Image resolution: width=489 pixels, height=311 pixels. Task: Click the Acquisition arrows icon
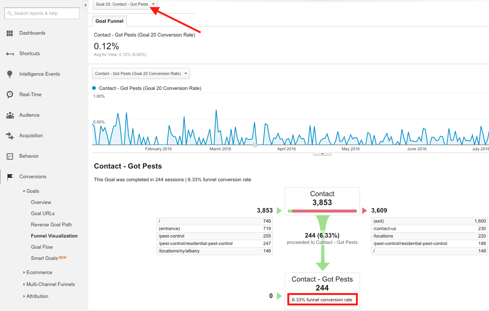[10, 136]
